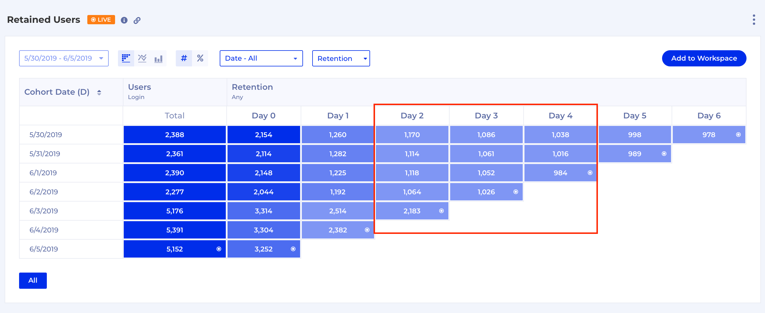
Task: Click Add to Workspace button
Action: pos(703,58)
